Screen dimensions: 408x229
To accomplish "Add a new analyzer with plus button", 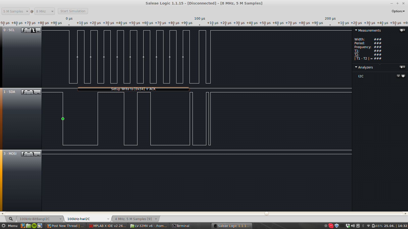I will 402,67.
